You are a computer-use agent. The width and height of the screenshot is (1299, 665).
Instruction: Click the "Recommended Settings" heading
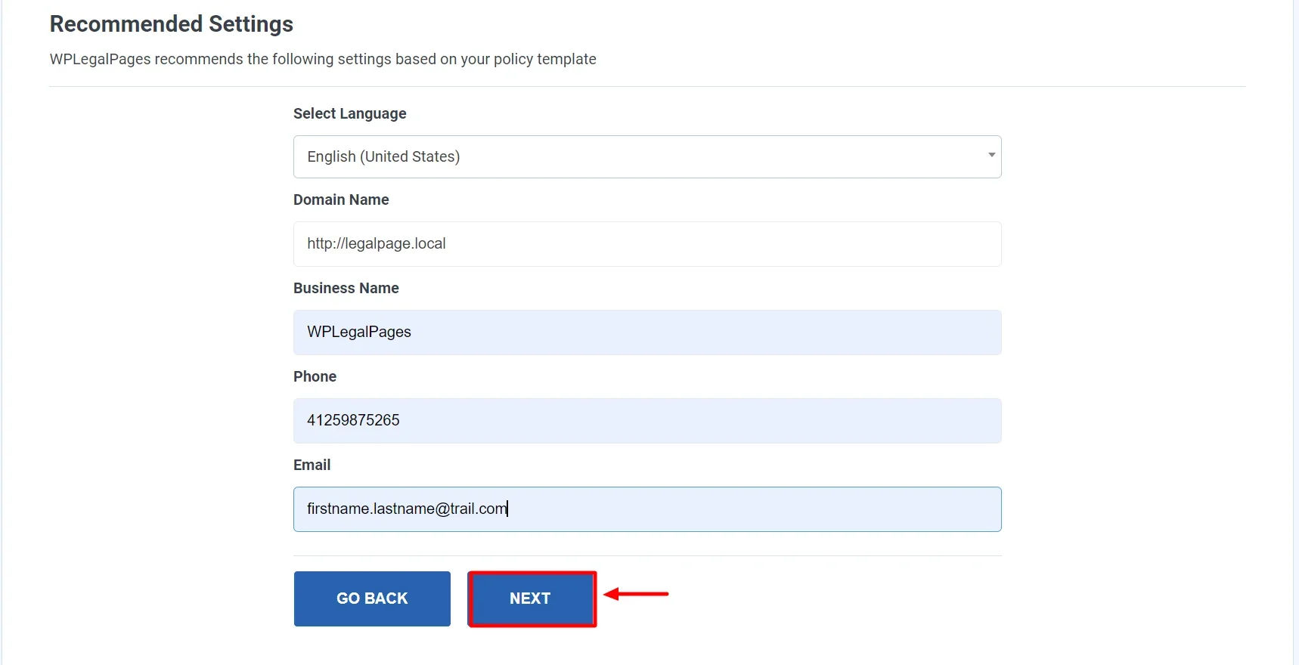(x=172, y=24)
